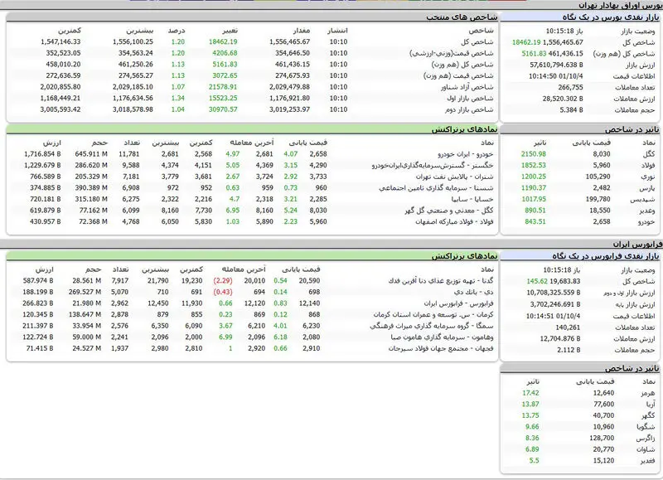
Task: Open شاوان in Farabourse effect list
Action: [x=646, y=449]
